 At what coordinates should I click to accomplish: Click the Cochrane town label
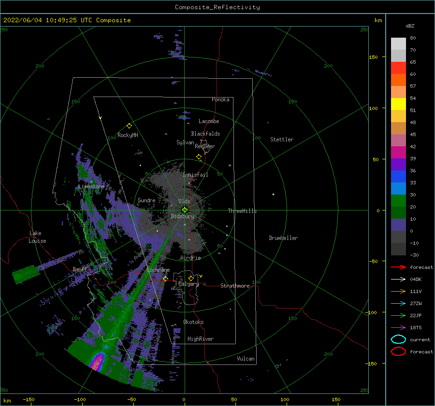coord(158,270)
